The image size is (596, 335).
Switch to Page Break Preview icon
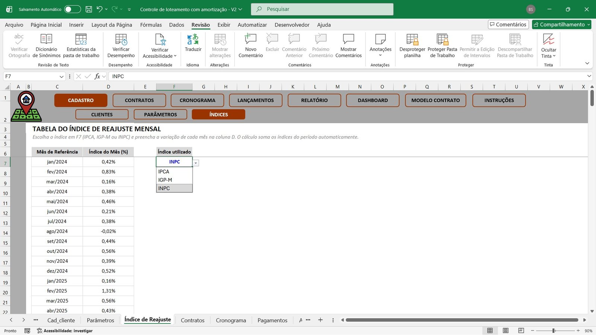(x=521, y=331)
